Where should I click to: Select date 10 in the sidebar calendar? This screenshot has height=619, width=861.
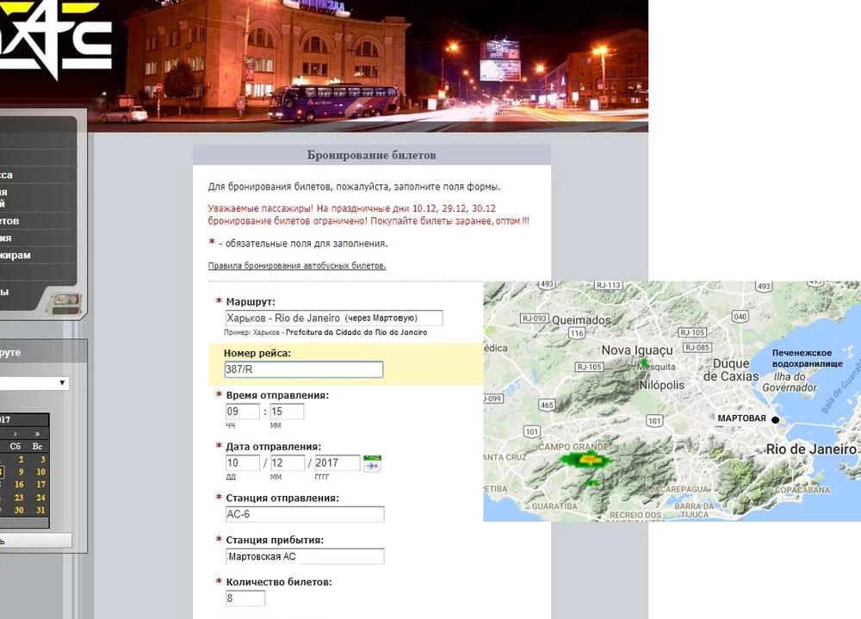[x=40, y=472]
